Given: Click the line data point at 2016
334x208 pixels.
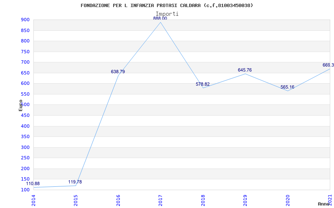Looking at the screenshot, I should (118, 75).
